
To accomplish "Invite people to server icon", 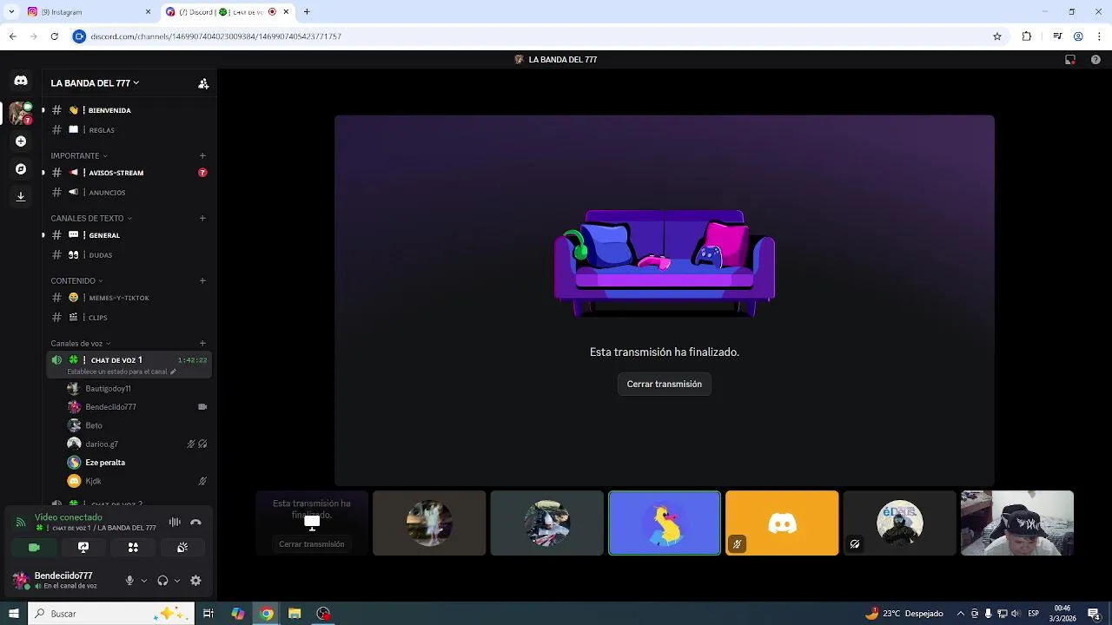I will [203, 83].
